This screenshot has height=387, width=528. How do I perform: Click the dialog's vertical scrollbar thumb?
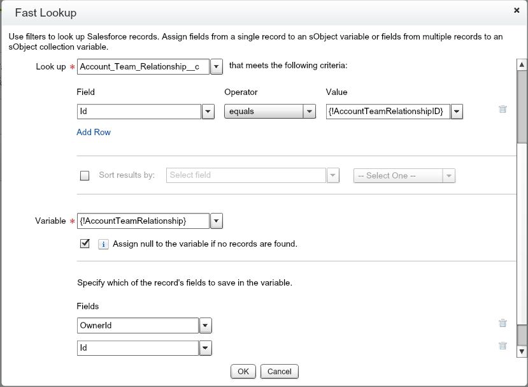[x=522, y=105]
